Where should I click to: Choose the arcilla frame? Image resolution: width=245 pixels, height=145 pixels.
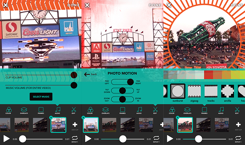(x=227, y=91)
